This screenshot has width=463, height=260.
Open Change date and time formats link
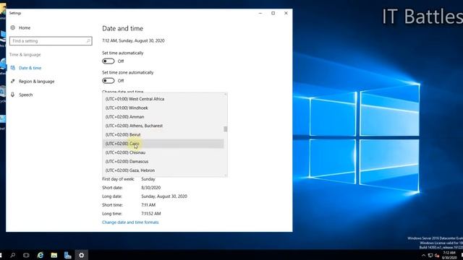click(x=130, y=222)
